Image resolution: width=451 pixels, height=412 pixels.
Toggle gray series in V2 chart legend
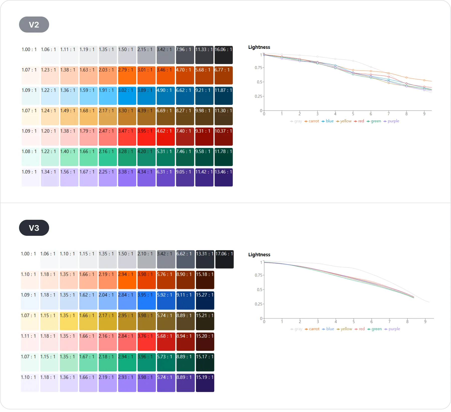point(296,121)
